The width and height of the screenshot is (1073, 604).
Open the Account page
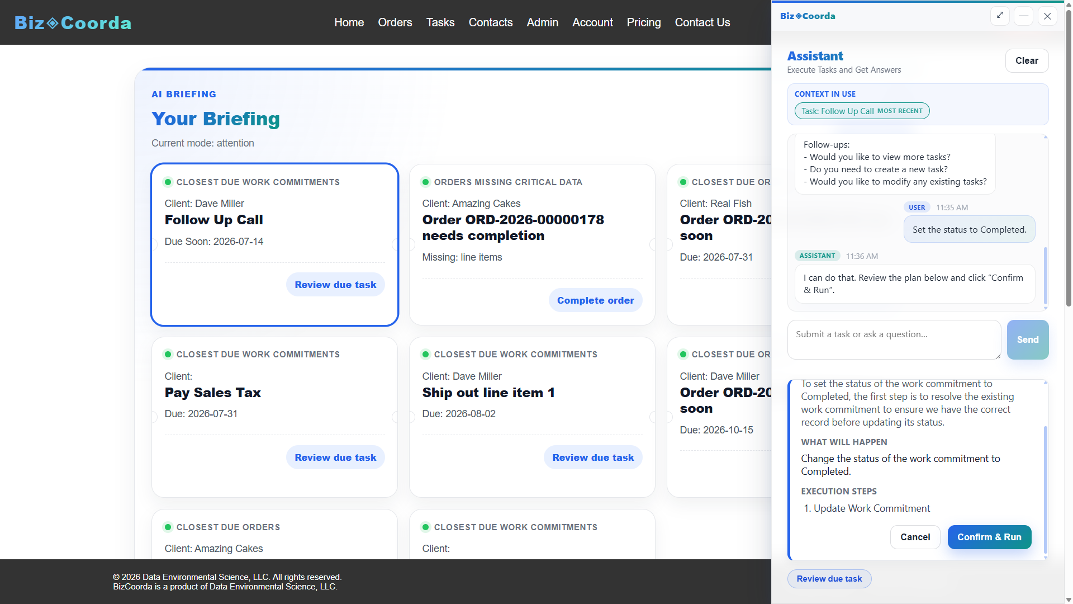[x=592, y=22]
